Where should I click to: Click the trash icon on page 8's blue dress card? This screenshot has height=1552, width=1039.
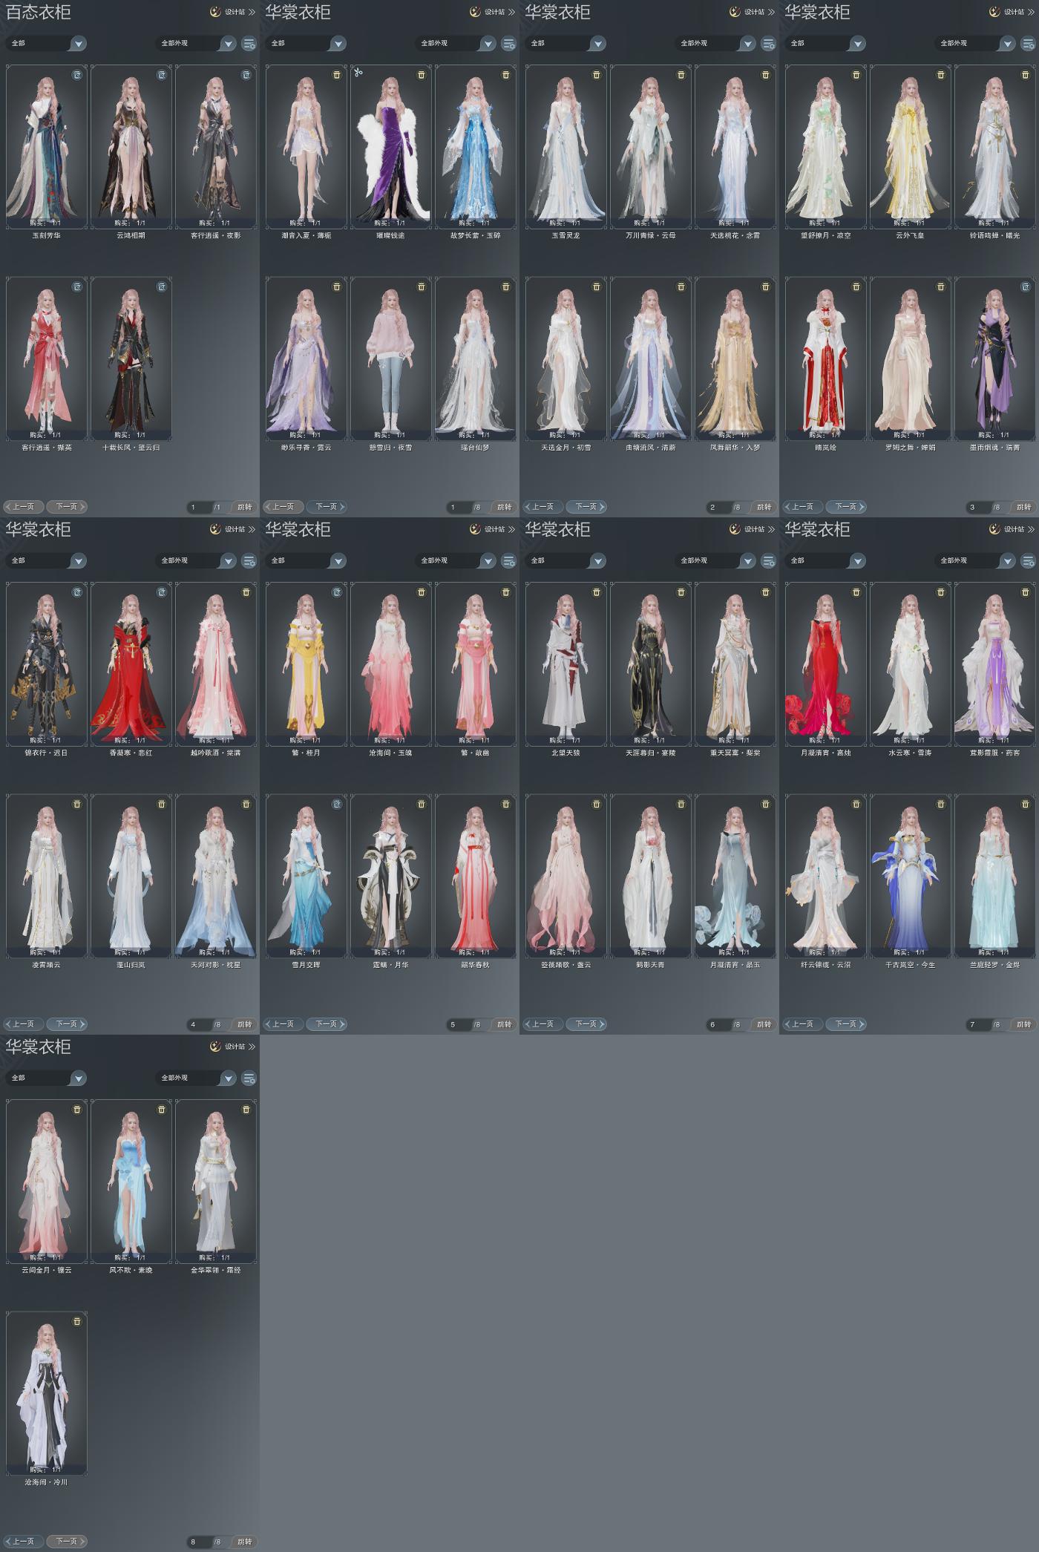(162, 1110)
